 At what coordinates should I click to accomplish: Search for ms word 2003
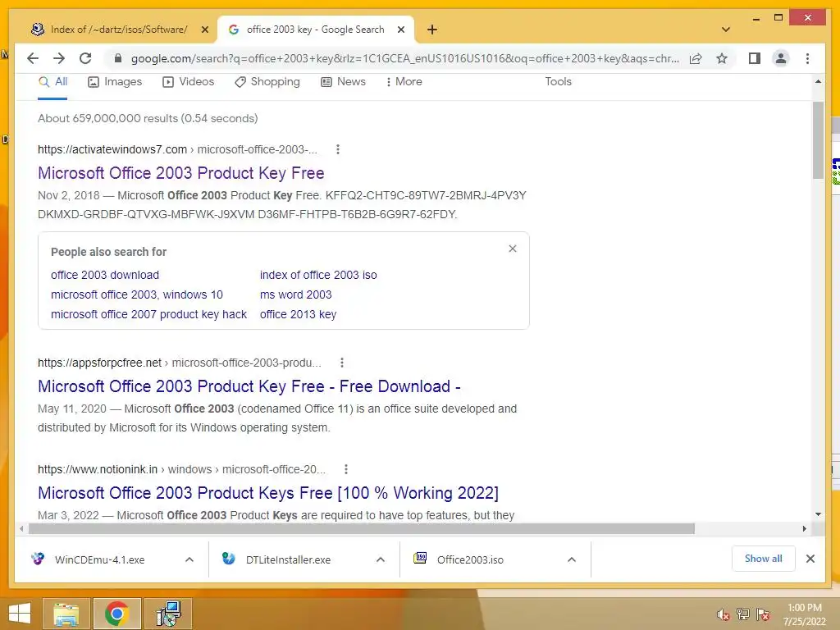pyautogui.click(x=295, y=294)
